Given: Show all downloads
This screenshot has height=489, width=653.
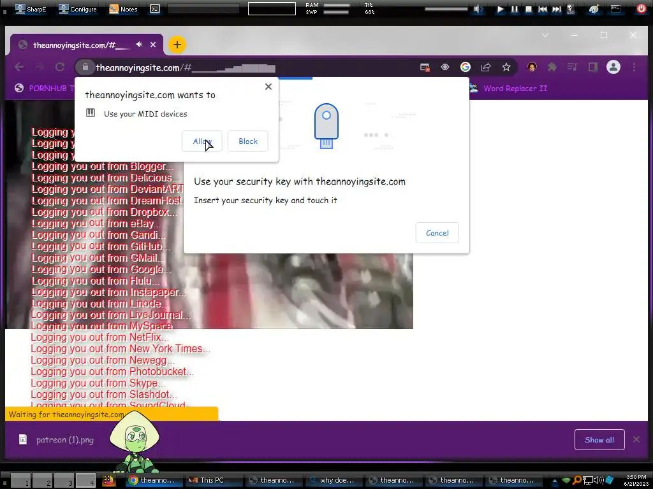Looking at the screenshot, I should 599,439.
